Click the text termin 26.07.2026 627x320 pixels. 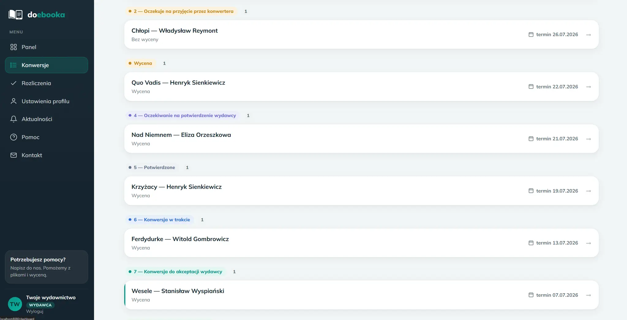point(557,34)
